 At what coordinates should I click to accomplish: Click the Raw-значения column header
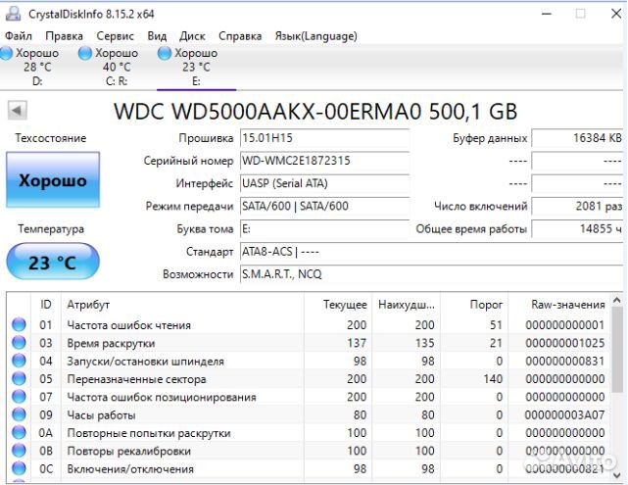(x=559, y=305)
